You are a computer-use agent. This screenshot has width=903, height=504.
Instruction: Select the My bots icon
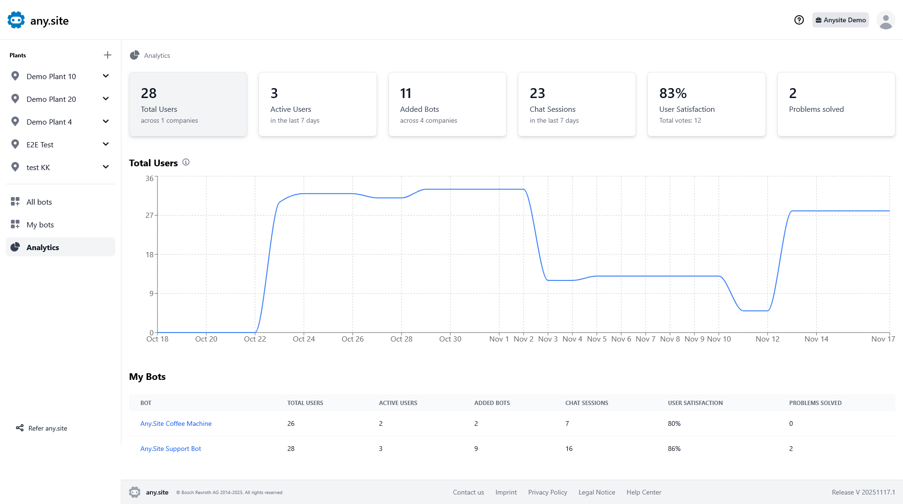15,224
